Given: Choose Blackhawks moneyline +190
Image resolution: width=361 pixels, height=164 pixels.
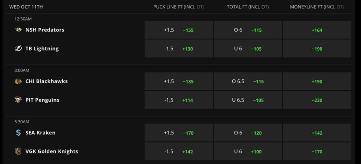Looking at the screenshot, I should point(317,81).
